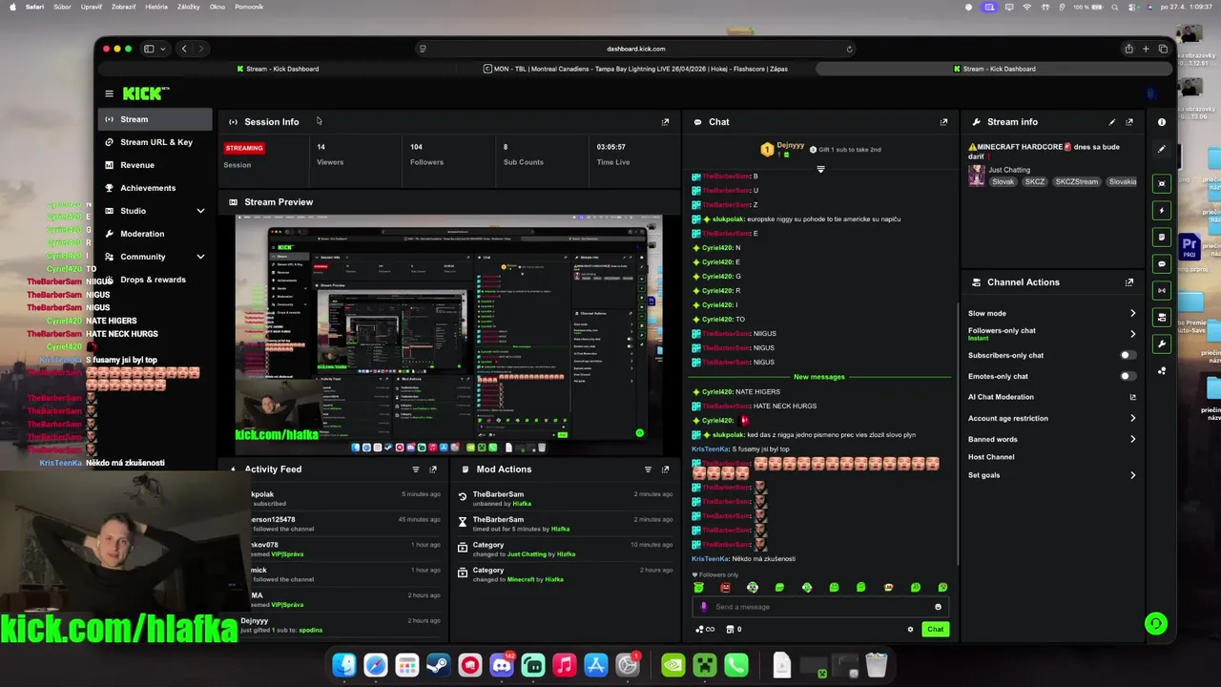Open the Záložky menu in menu bar

(x=189, y=7)
